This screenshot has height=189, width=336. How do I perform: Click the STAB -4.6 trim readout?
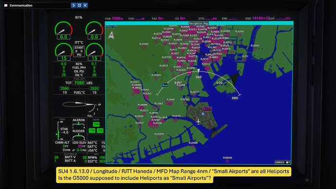coord(64,131)
